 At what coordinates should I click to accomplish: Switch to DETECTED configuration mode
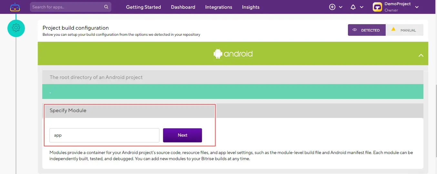point(367,30)
